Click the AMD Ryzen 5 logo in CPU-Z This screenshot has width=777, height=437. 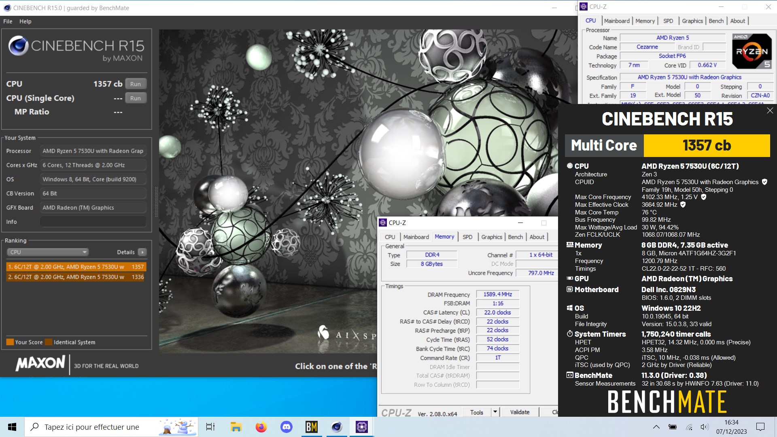click(752, 51)
